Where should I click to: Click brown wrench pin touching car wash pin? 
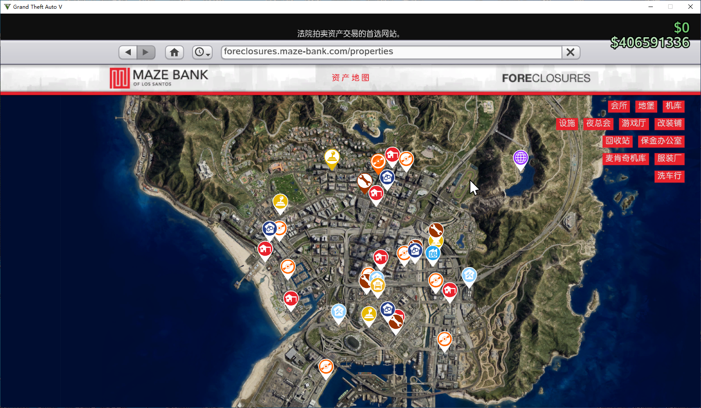pyautogui.click(x=365, y=282)
